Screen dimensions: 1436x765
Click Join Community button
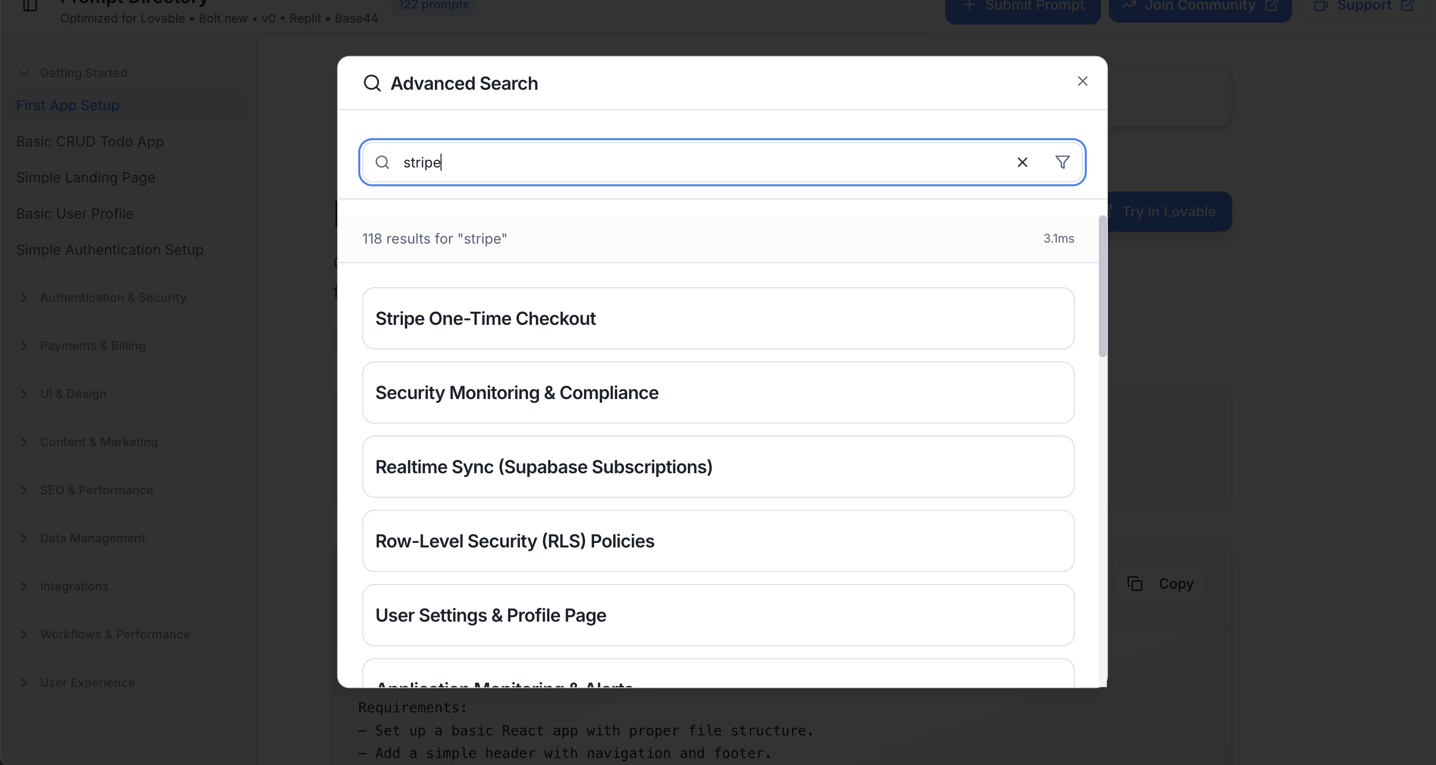click(1200, 7)
